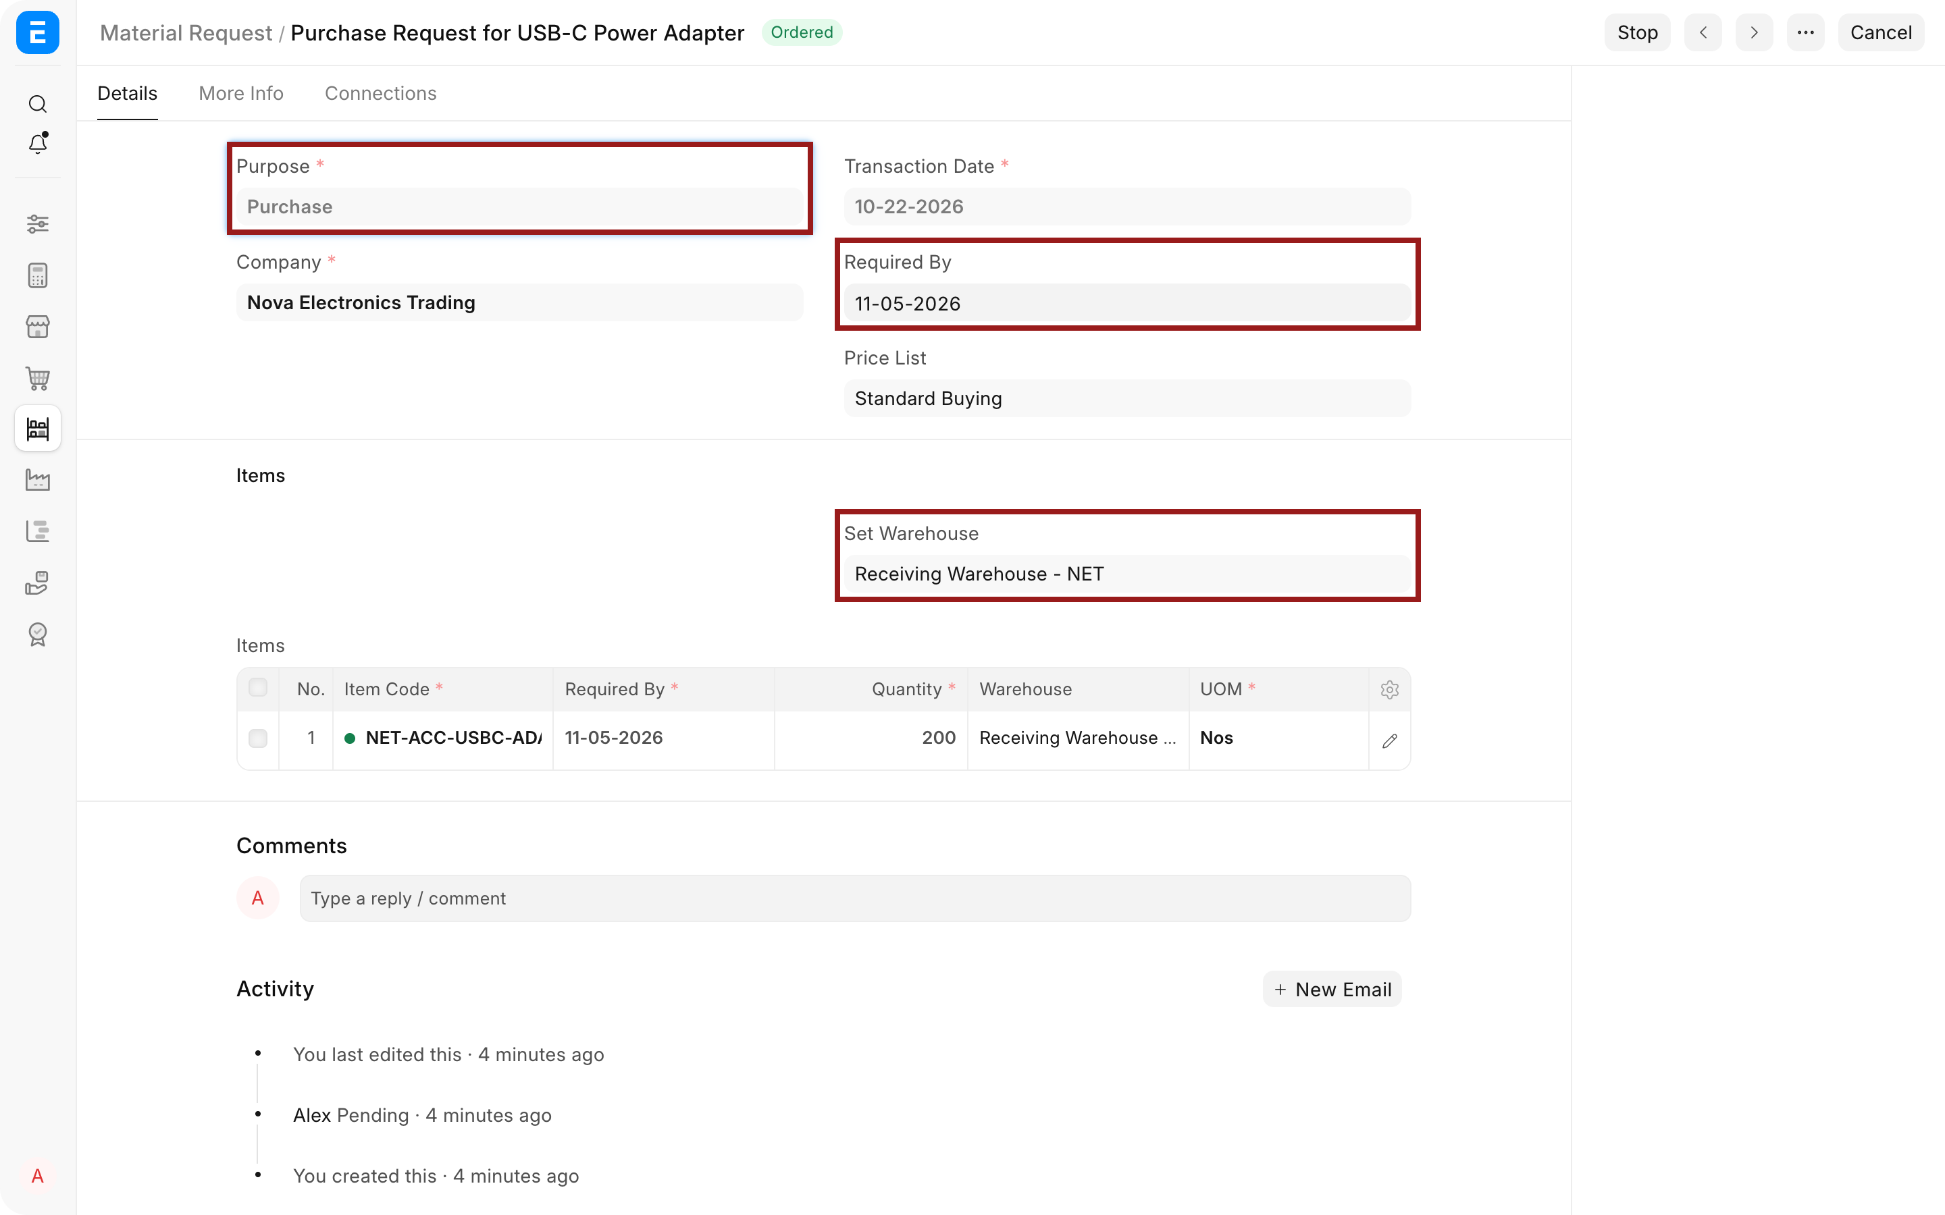This screenshot has height=1215, width=1945.
Task: Click Material Request breadcrumb link
Action: click(186, 33)
